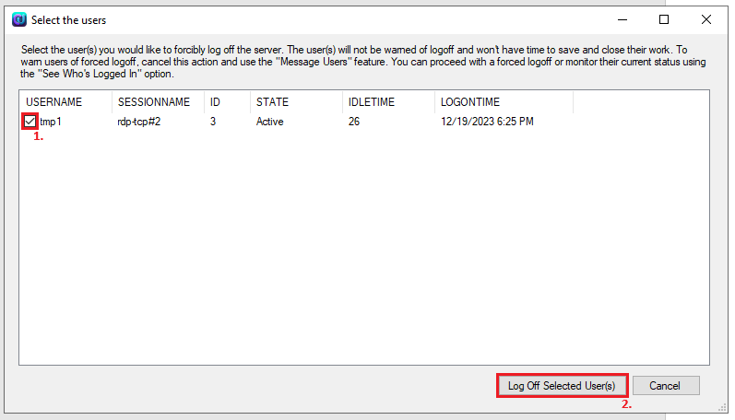Click the 12/19/2023 6:25 PM logon time
The width and height of the screenshot is (735, 420).
(x=487, y=122)
